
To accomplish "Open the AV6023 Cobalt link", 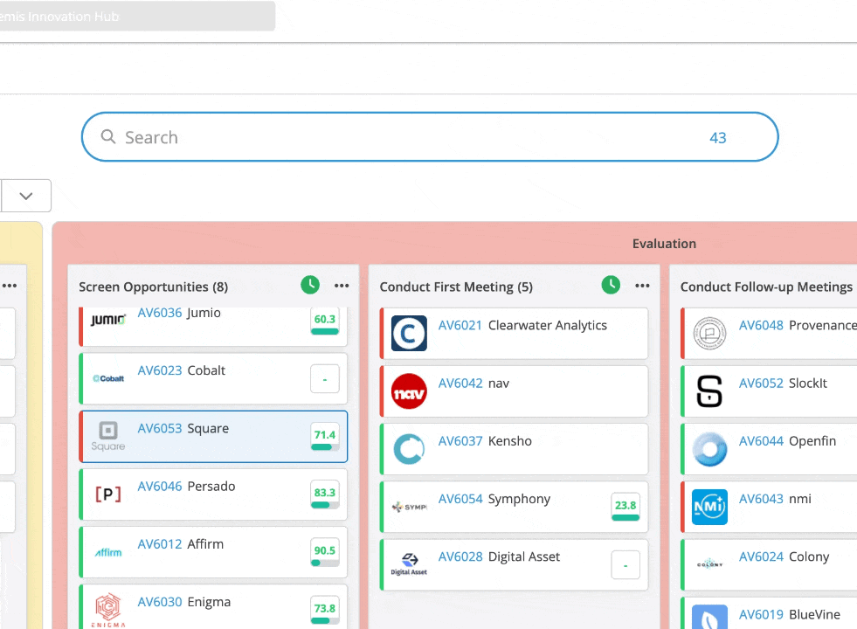I will [160, 370].
